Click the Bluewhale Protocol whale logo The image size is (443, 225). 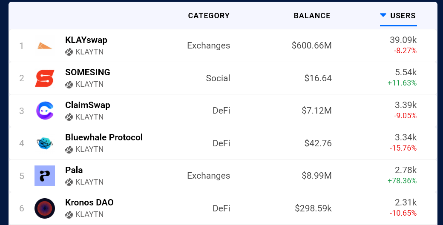click(45, 143)
